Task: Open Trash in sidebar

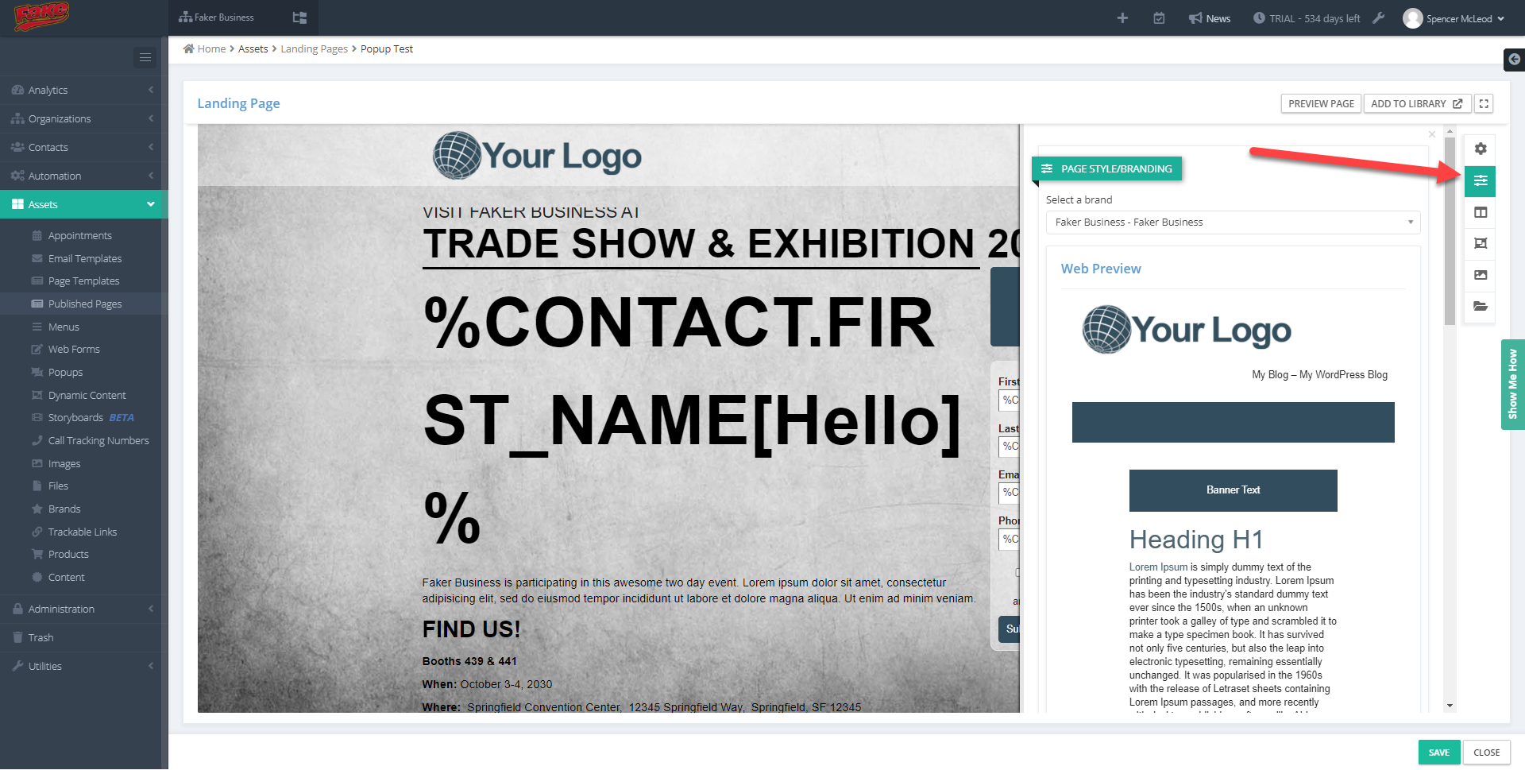Action: coord(80,638)
